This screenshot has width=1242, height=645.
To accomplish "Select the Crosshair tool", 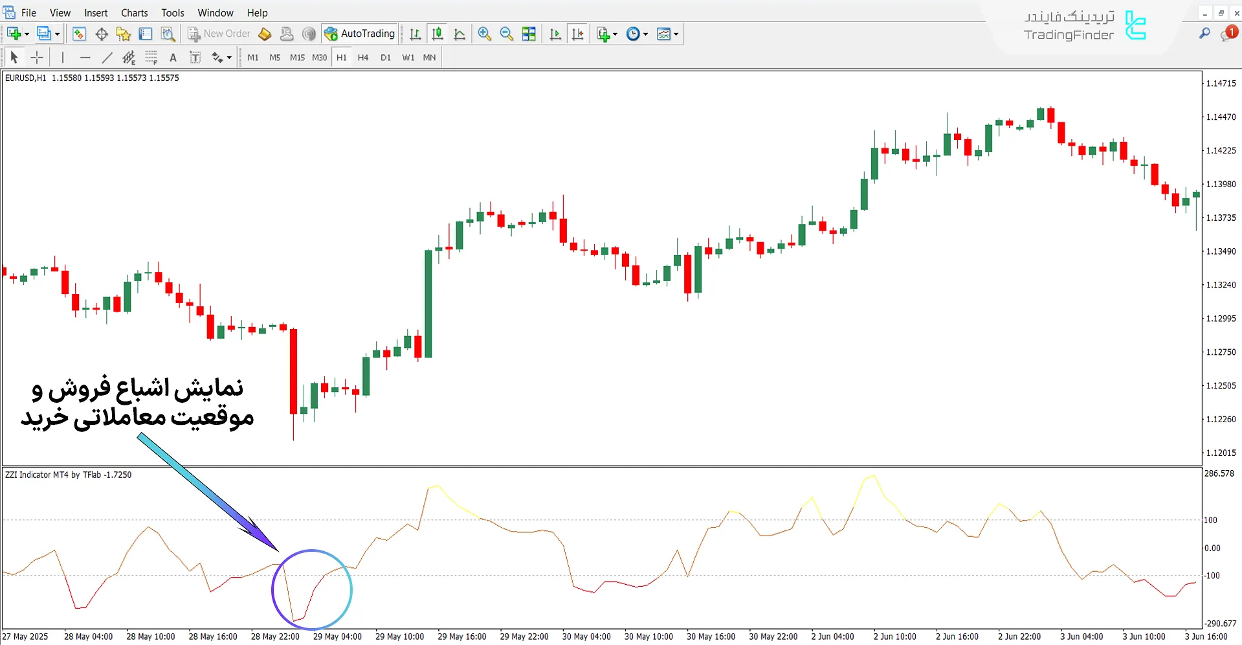I will 37,58.
